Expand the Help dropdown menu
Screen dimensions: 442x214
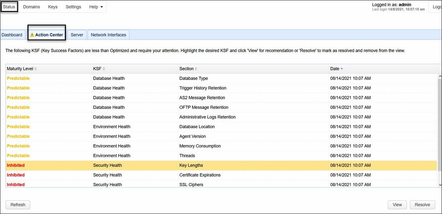(x=96, y=7)
